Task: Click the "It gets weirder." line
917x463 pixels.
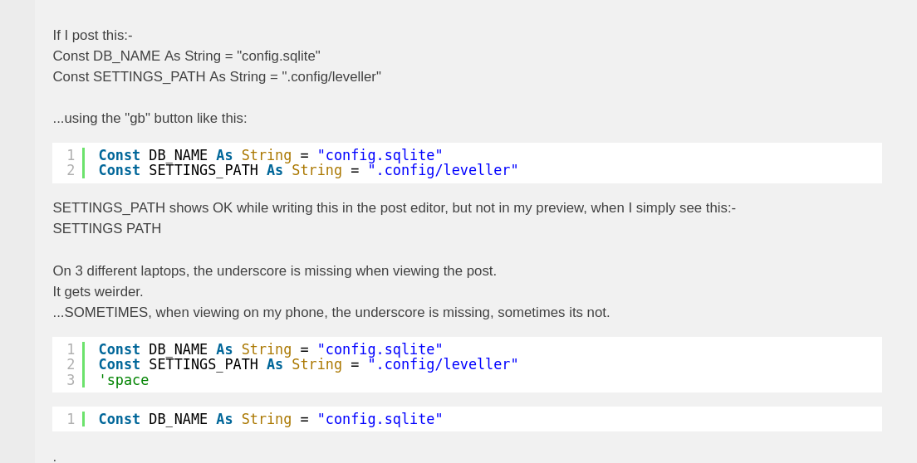Action: (x=98, y=291)
